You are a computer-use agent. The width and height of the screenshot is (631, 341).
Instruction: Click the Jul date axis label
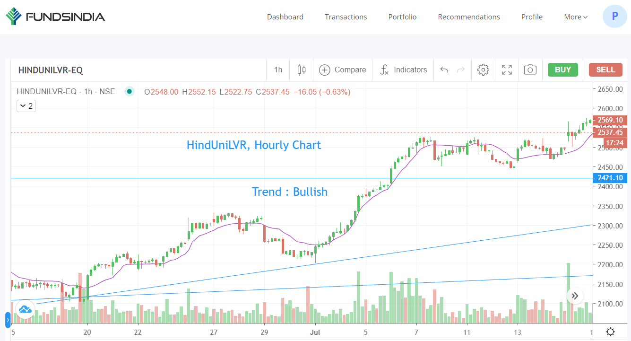pos(315,332)
